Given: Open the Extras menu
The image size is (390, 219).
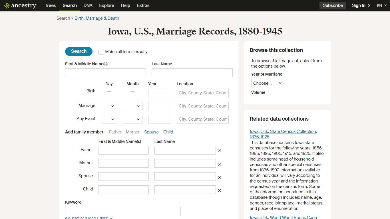Looking at the screenshot, I should [x=143, y=5].
